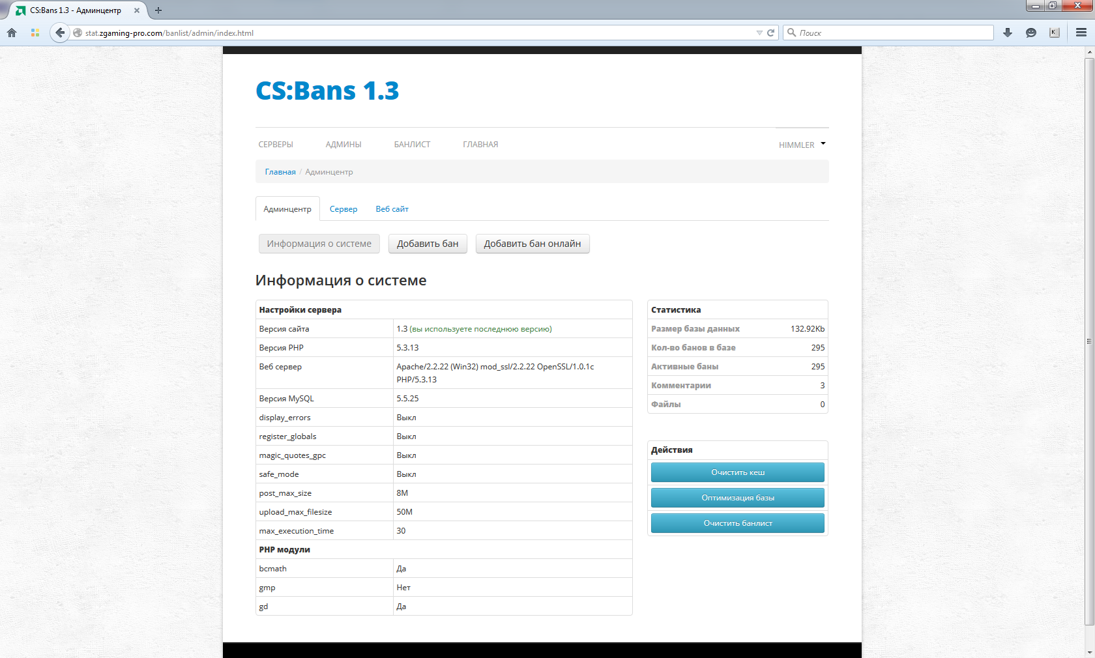Screen dimensions: 1095x658
Task: Click the scrollbar up arrow
Action: point(1089,51)
